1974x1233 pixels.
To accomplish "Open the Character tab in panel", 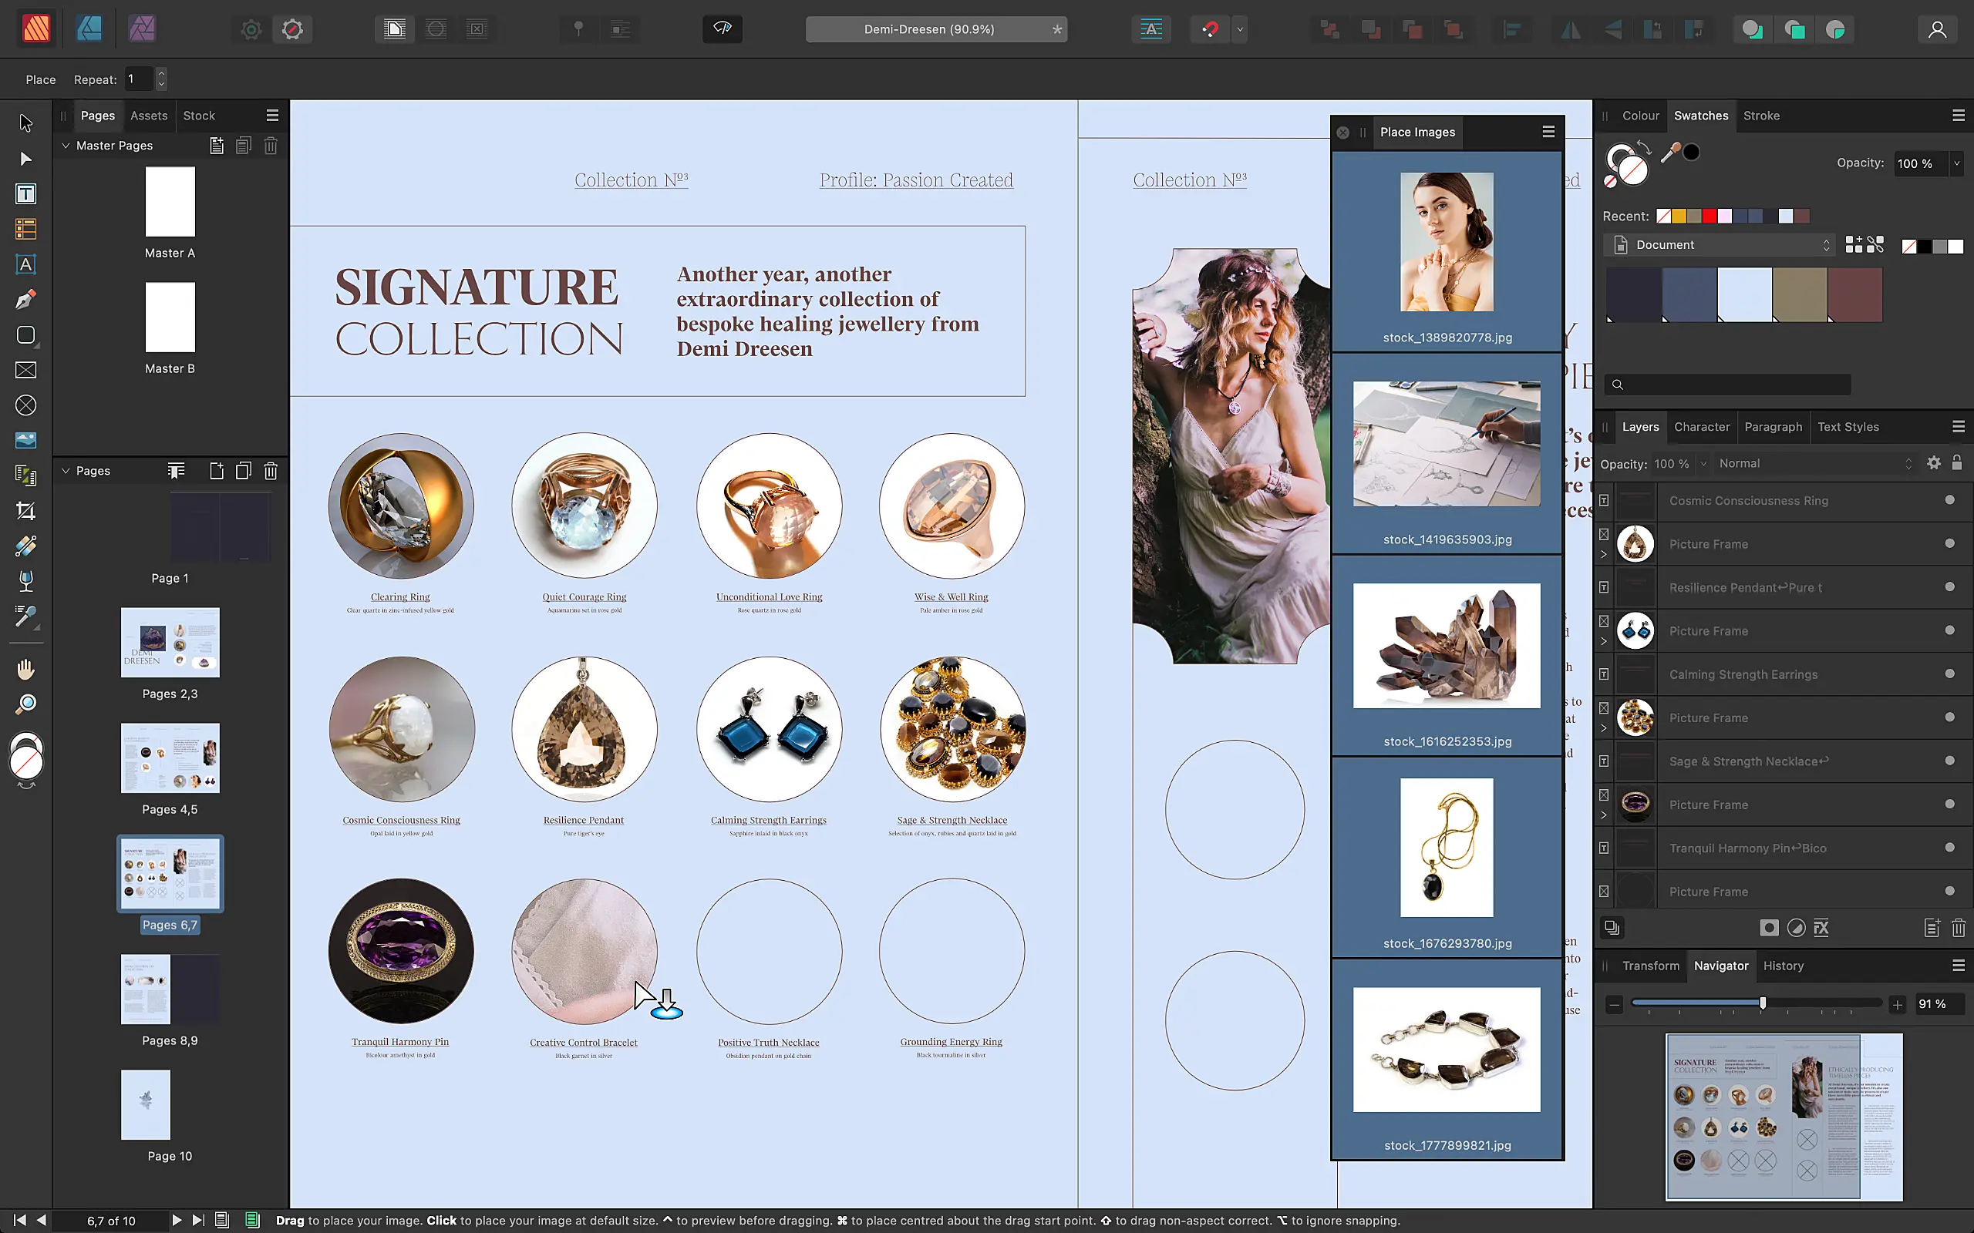I will coord(1701,426).
